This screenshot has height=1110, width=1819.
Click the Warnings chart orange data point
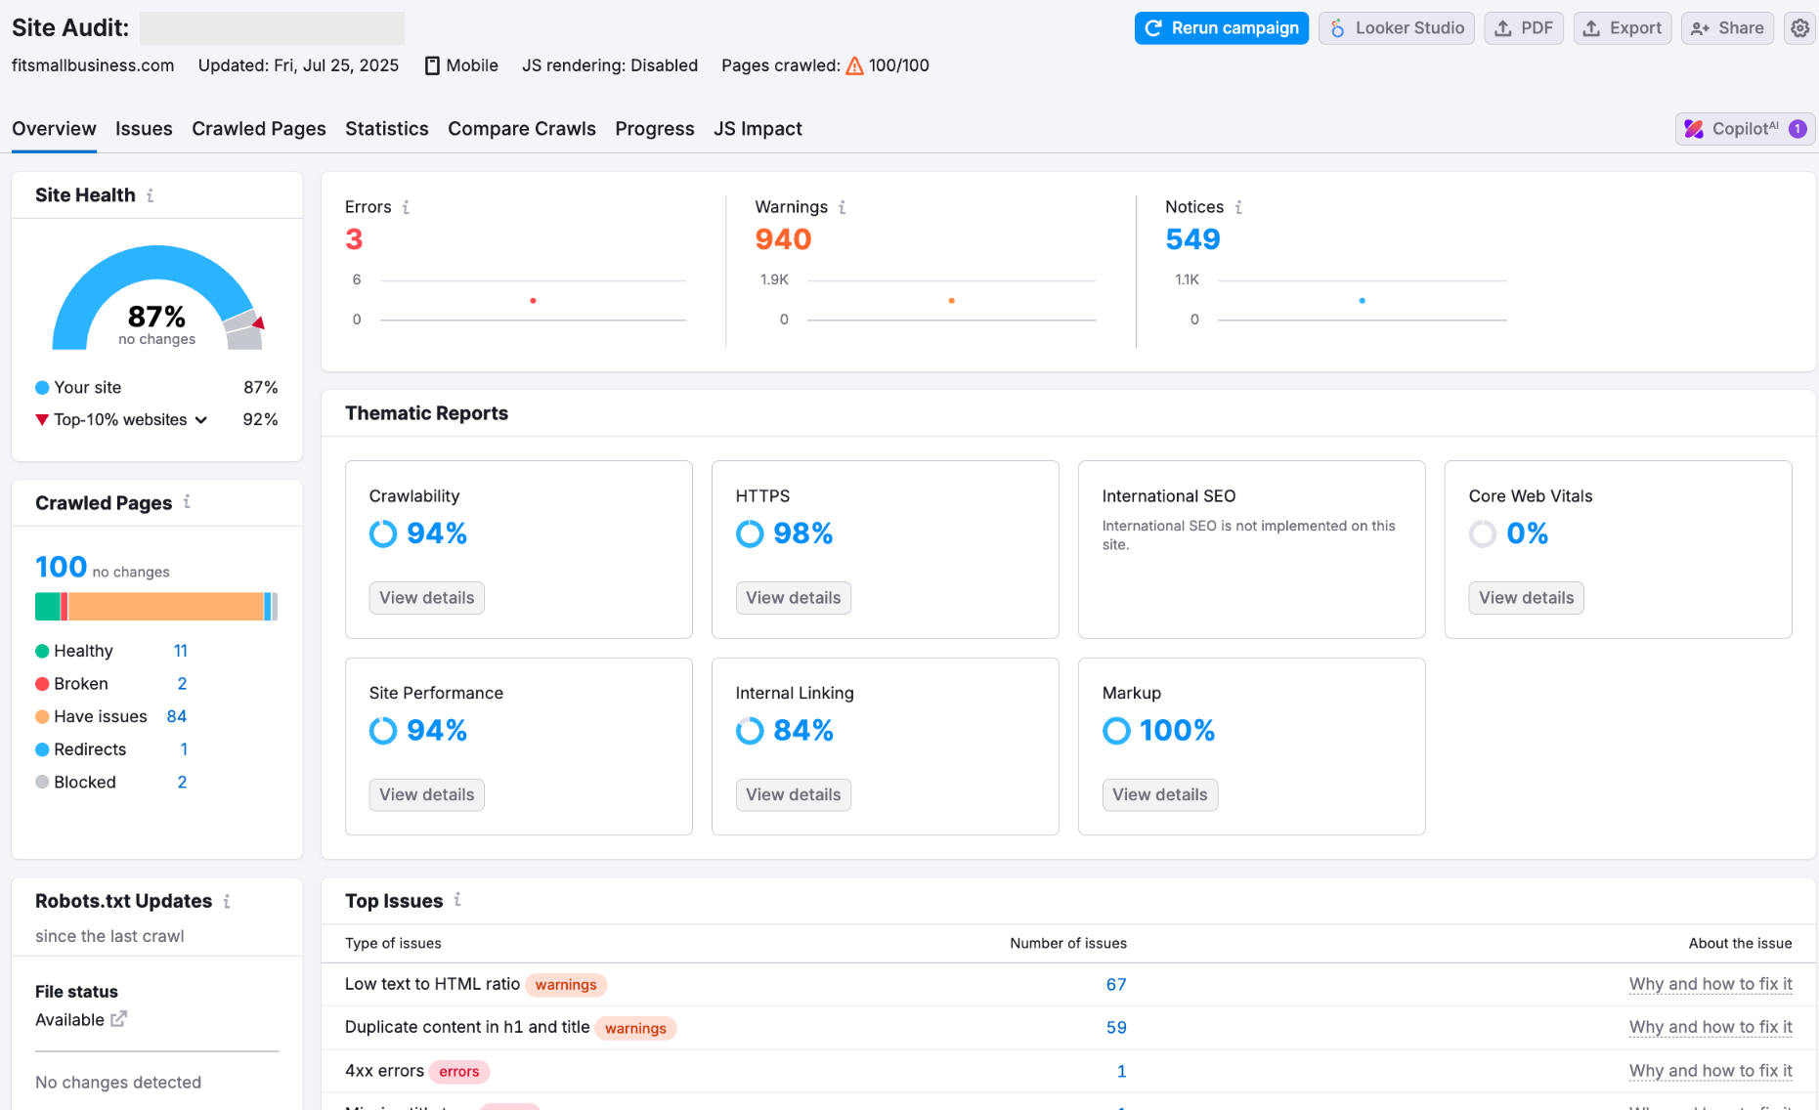pos(951,301)
